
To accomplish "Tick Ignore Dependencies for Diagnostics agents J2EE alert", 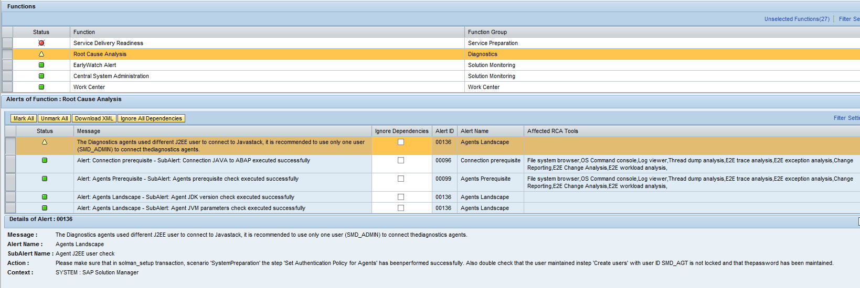I will 401,142.
